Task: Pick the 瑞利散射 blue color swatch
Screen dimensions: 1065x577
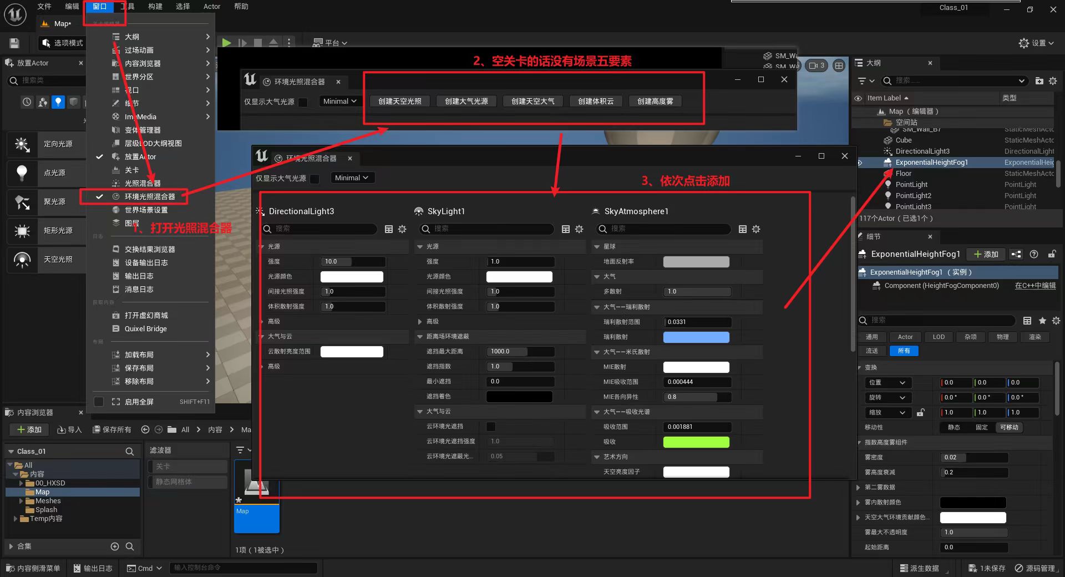Action: (x=696, y=337)
